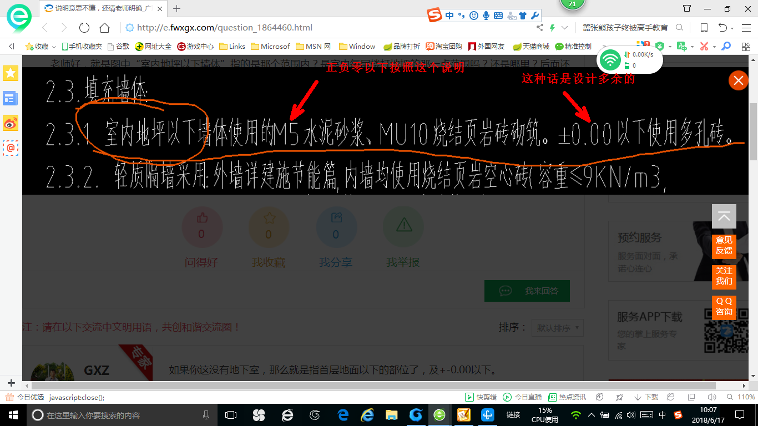Open File Explorer on taskbar
This screenshot has width=758, height=426.
pyautogui.click(x=392, y=415)
